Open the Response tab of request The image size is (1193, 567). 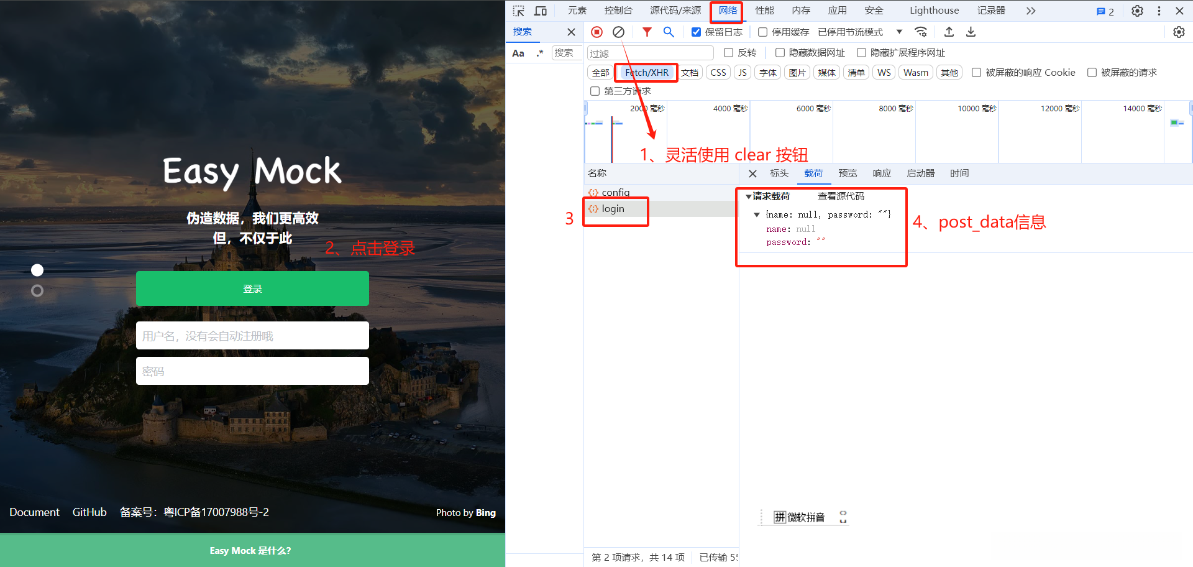pos(882,173)
